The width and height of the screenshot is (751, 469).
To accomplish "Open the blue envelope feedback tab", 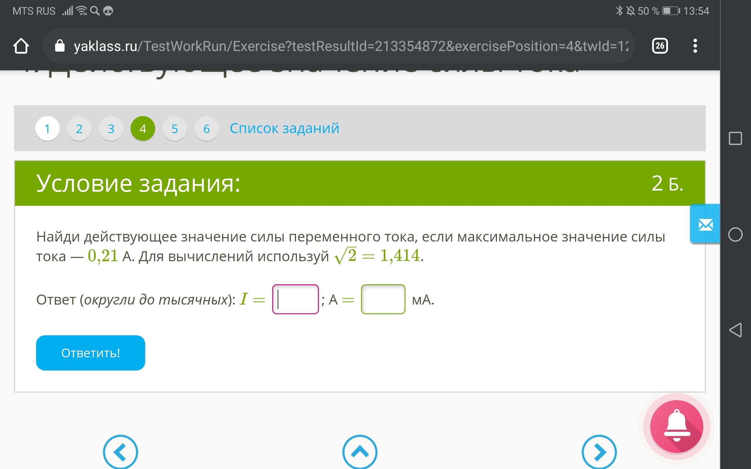I will tap(705, 225).
